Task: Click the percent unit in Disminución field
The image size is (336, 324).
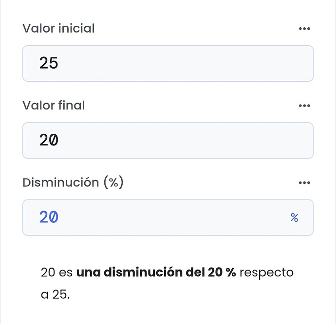Action: point(294,218)
